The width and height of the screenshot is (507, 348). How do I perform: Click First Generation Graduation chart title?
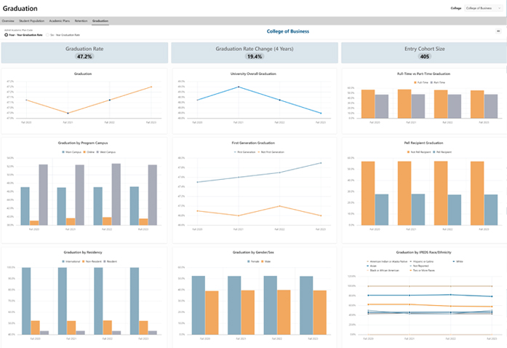[x=253, y=143]
